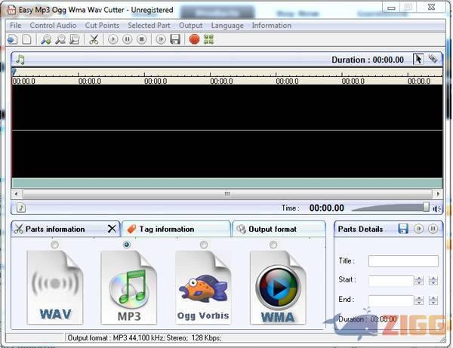Select the arrow pointer tool
453x348 pixels.
[x=418, y=59]
